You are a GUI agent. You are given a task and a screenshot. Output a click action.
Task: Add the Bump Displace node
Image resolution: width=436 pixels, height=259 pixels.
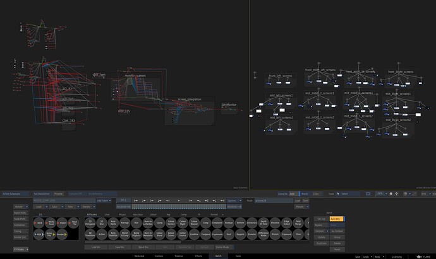[136, 234]
